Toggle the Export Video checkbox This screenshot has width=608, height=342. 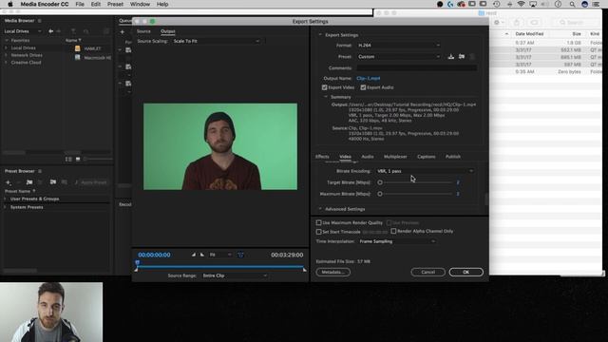(x=325, y=87)
